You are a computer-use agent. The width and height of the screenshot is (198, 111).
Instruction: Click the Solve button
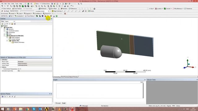click(37, 4)
